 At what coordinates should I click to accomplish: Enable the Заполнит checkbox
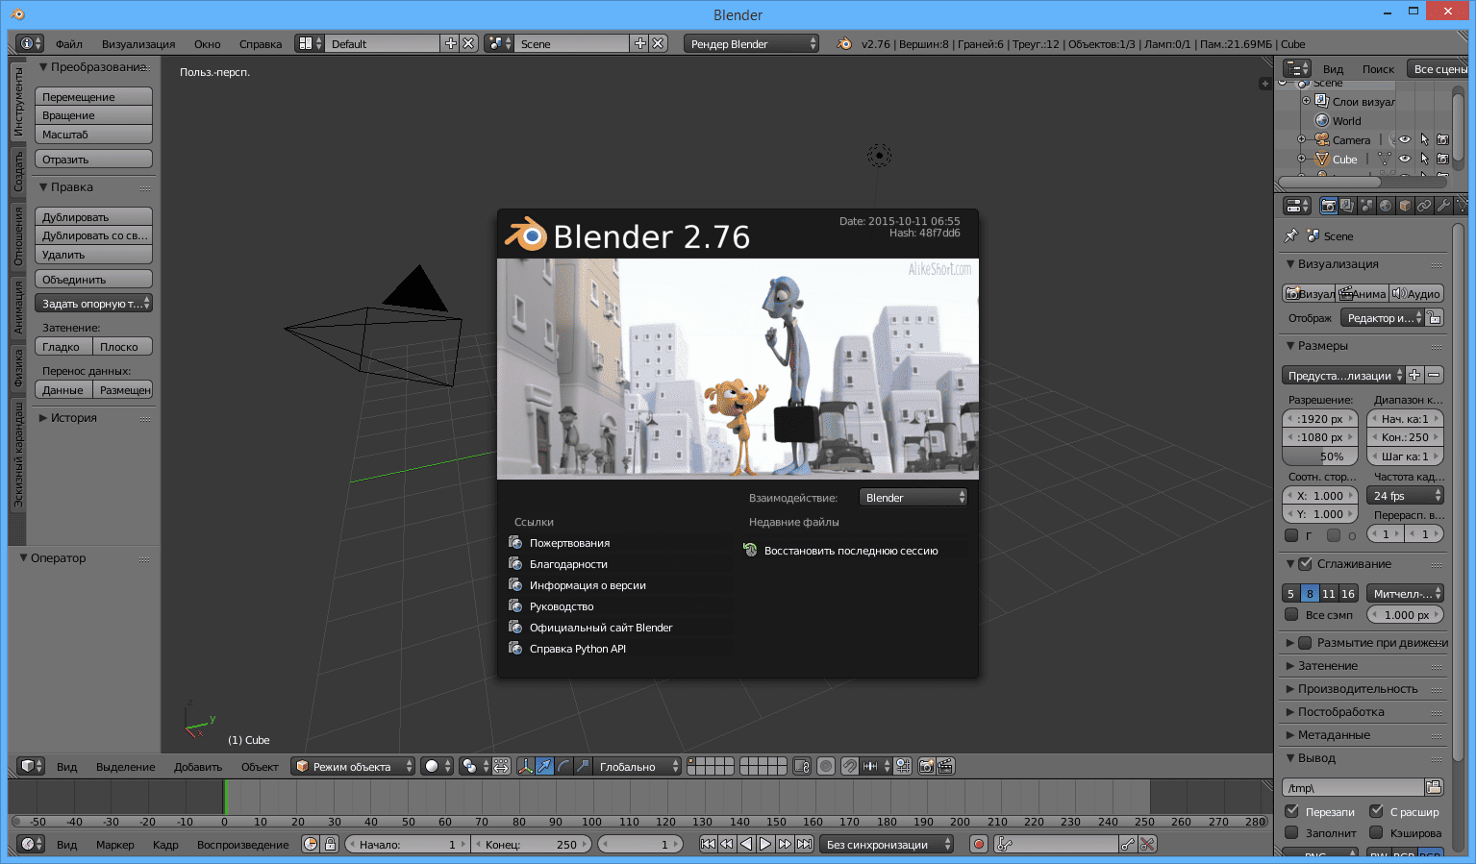(1291, 832)
